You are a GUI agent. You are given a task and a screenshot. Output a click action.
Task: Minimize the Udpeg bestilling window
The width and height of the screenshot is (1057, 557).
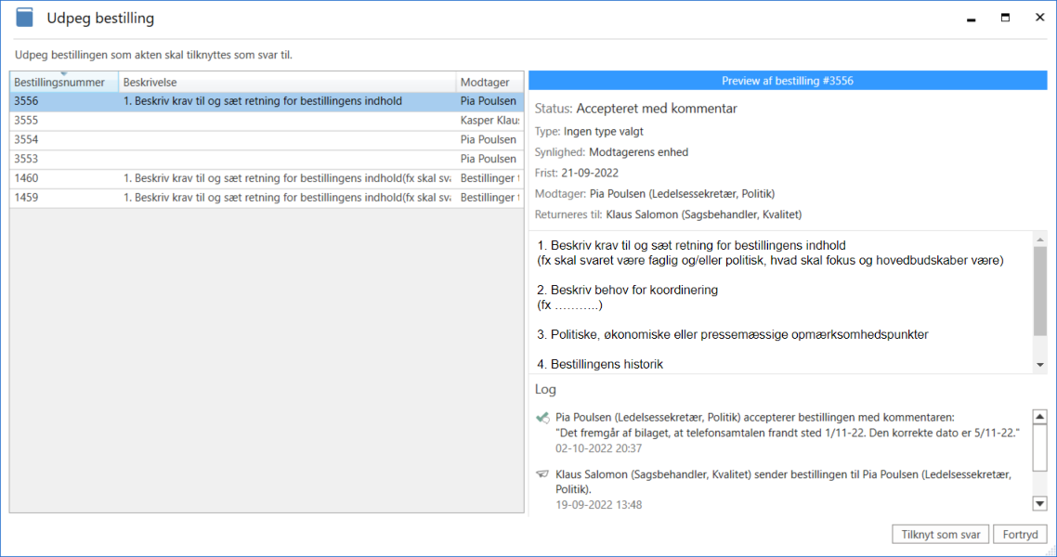[x=971, y=18]
